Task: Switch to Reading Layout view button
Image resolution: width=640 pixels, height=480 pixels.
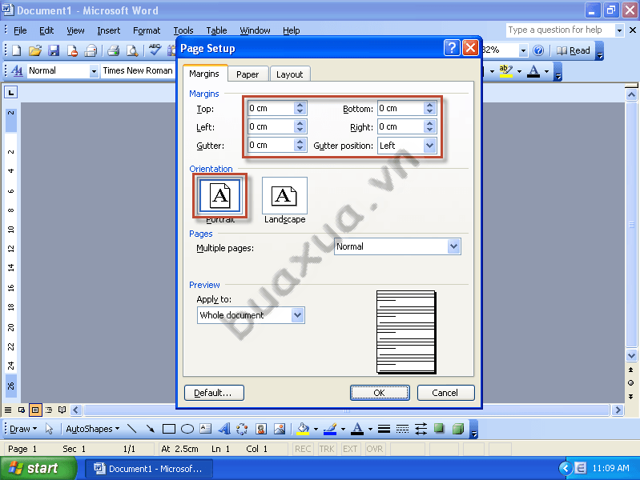Action: click(62, 410)
